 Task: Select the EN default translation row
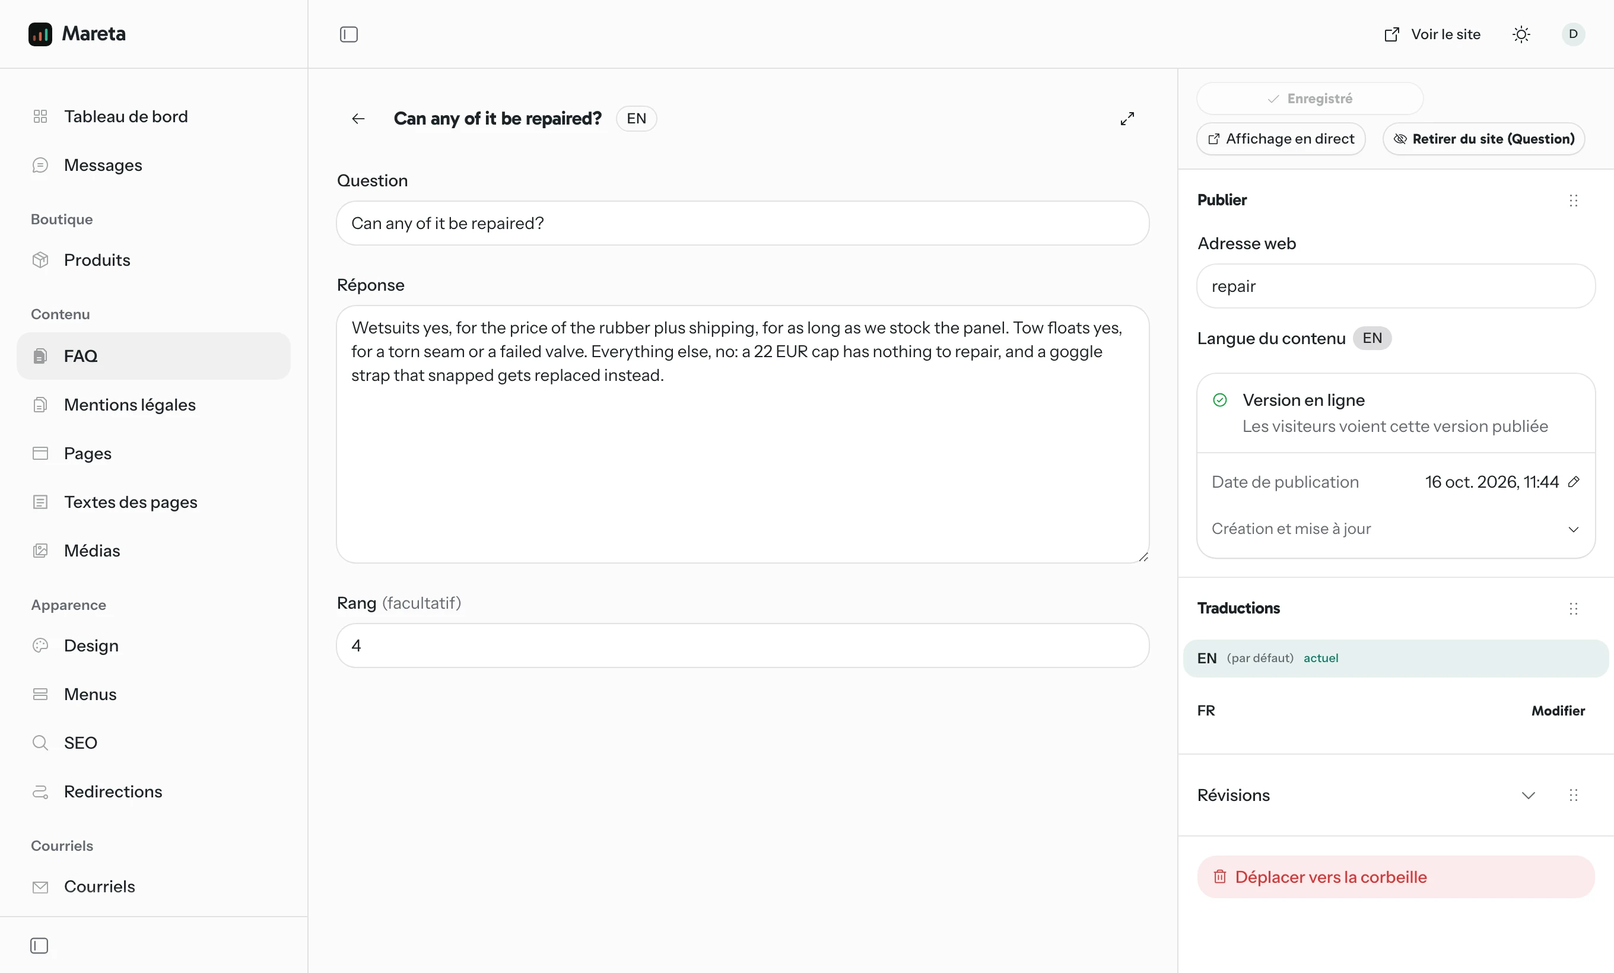[1395, 658]
